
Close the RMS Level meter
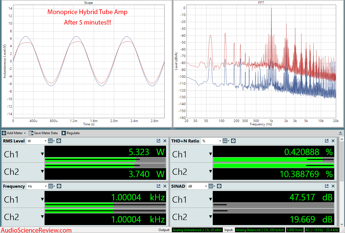point(165,141)
